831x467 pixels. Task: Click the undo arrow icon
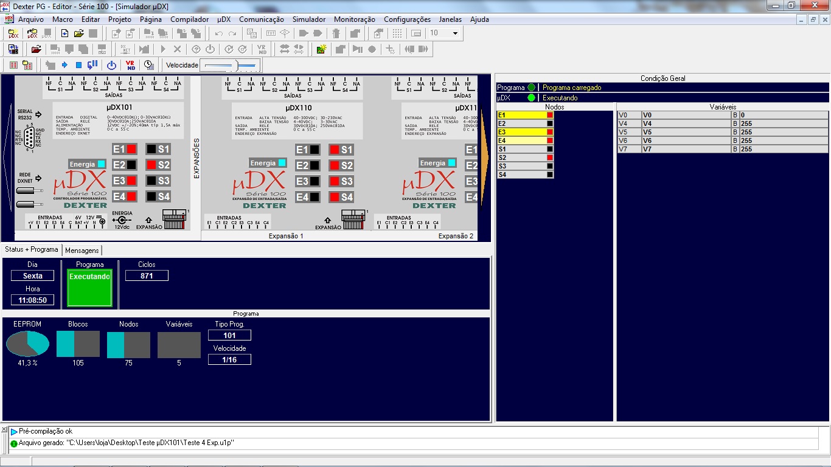(219, 33)
